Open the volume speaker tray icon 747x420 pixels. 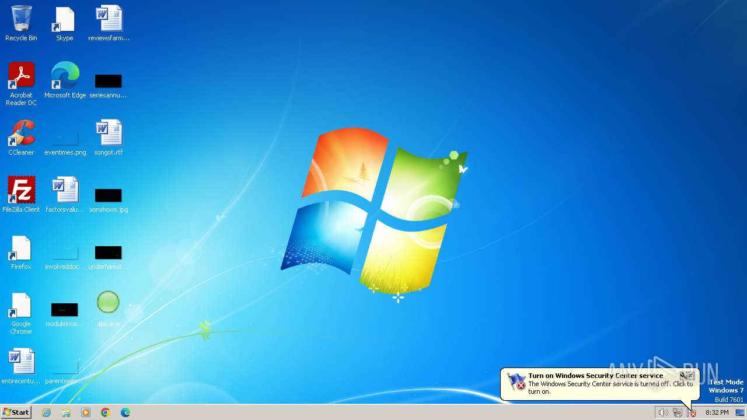[x=663, y=412]
